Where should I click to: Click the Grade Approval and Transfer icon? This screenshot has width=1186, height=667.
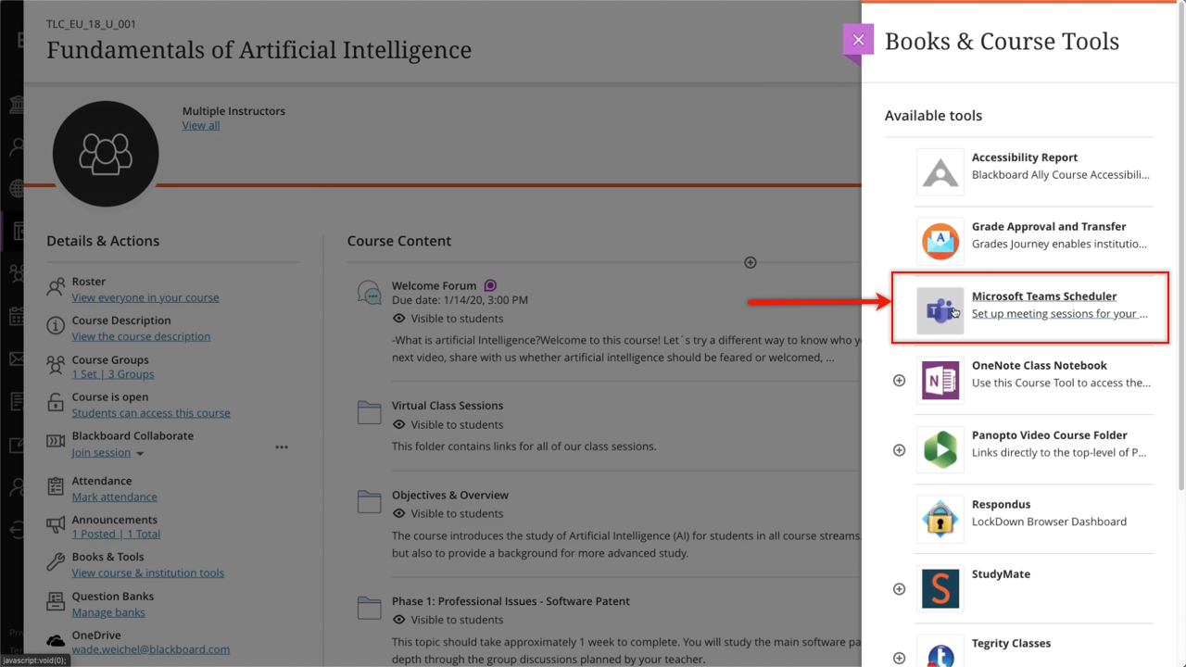pyautogui.click(x=940, y=242)
